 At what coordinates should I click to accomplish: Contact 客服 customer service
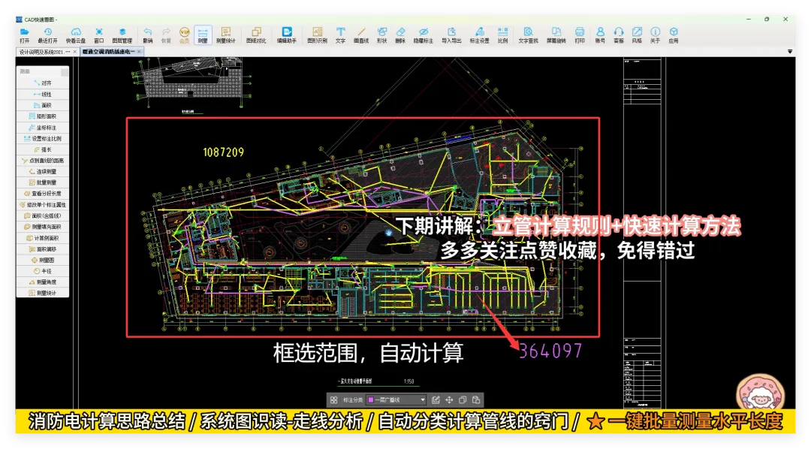coord(619,35)
